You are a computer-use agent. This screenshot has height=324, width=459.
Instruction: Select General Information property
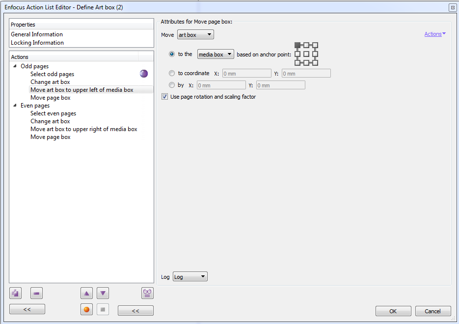[37, 34]
